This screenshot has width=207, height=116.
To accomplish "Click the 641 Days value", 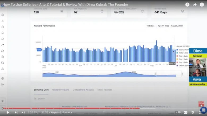I will click(161, 12).
